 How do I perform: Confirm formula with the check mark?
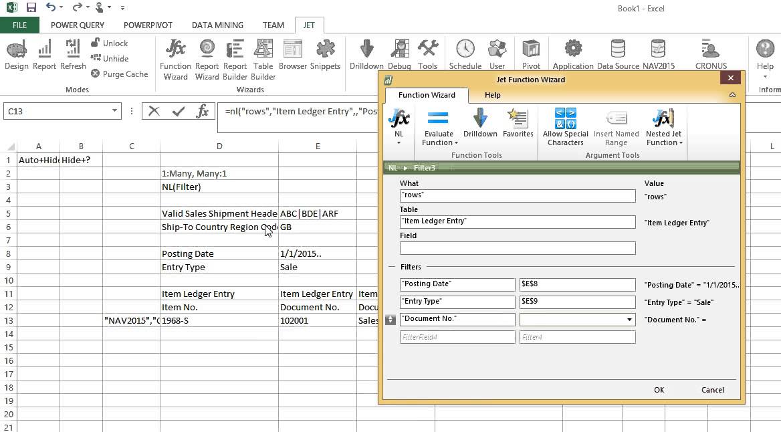point(179,111)
